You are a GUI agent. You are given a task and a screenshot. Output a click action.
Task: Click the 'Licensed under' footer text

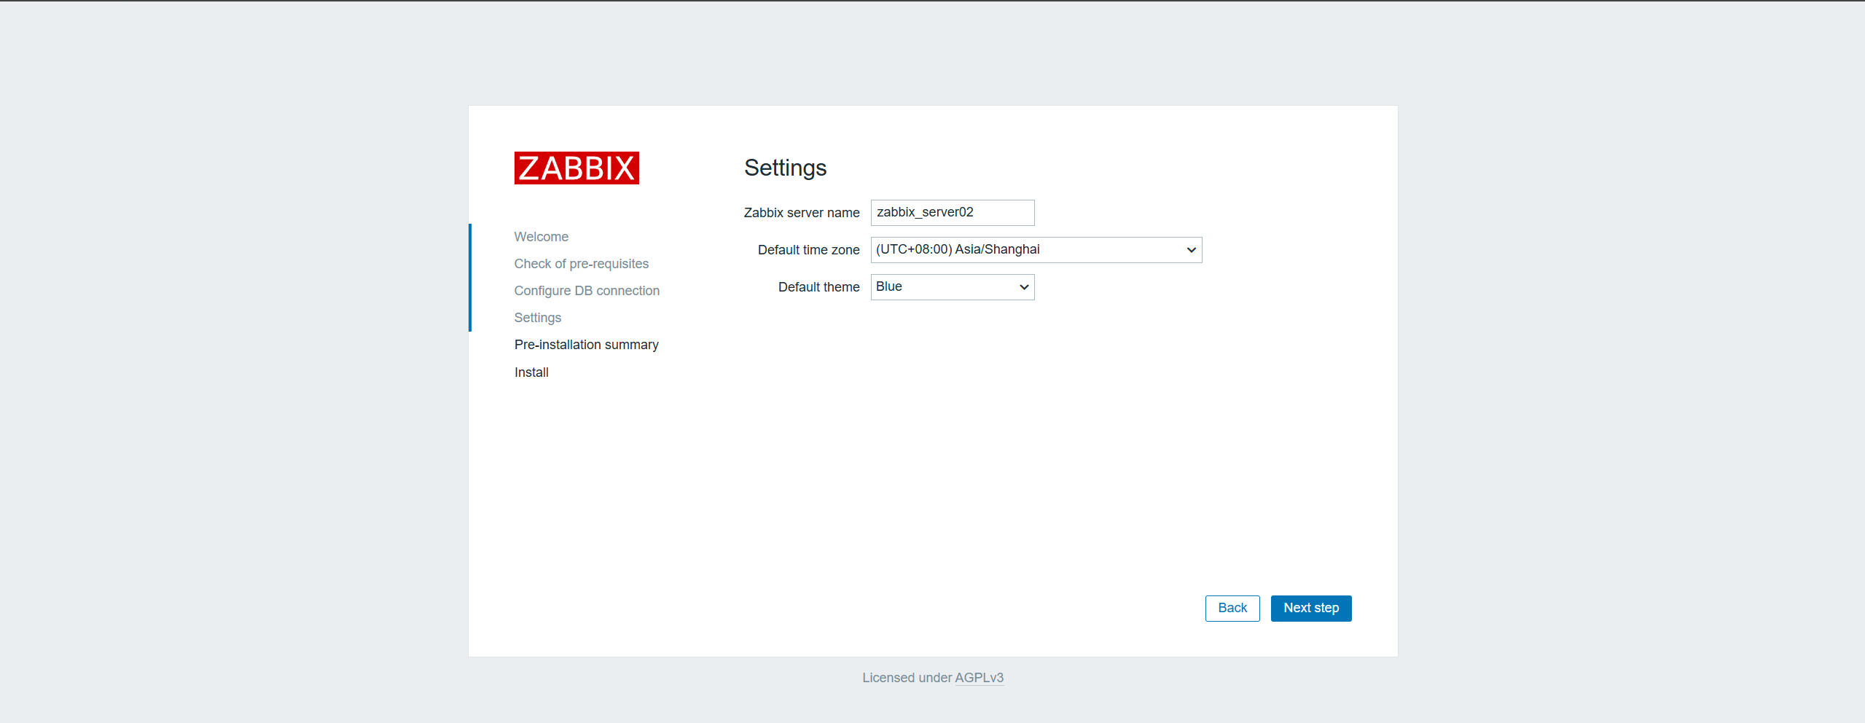click(x=907, y=678)
